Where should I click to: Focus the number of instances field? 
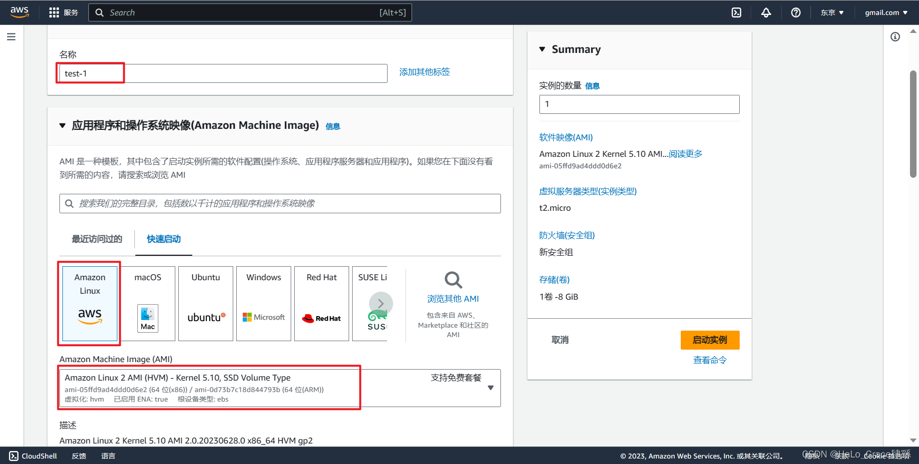coord(639,104)
